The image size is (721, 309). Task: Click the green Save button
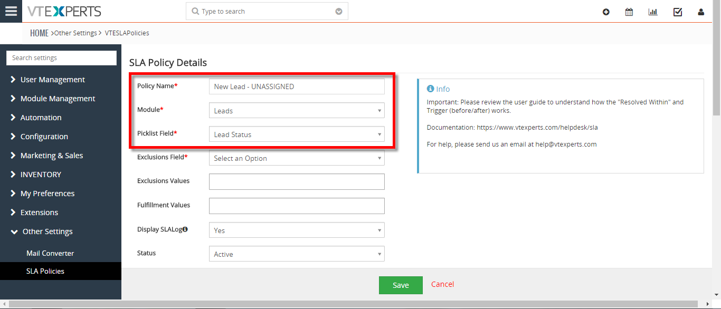point(401,285)
